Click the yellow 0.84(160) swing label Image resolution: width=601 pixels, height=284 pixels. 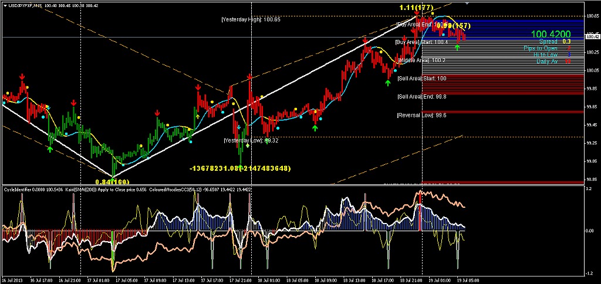112,182
